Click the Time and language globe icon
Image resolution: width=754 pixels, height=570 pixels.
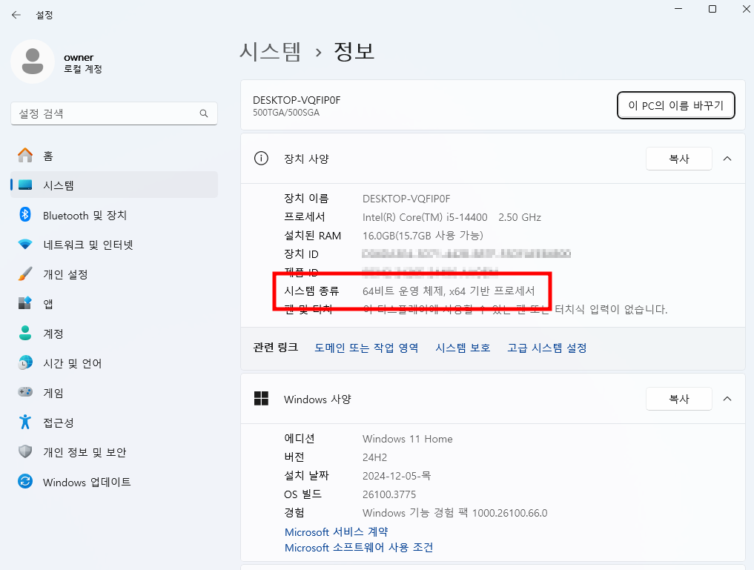[x=25, y=363]
